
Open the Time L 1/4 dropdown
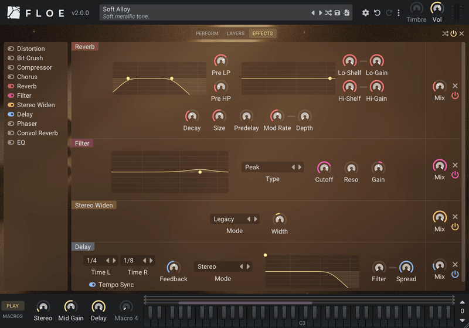(x=100, y=261)
